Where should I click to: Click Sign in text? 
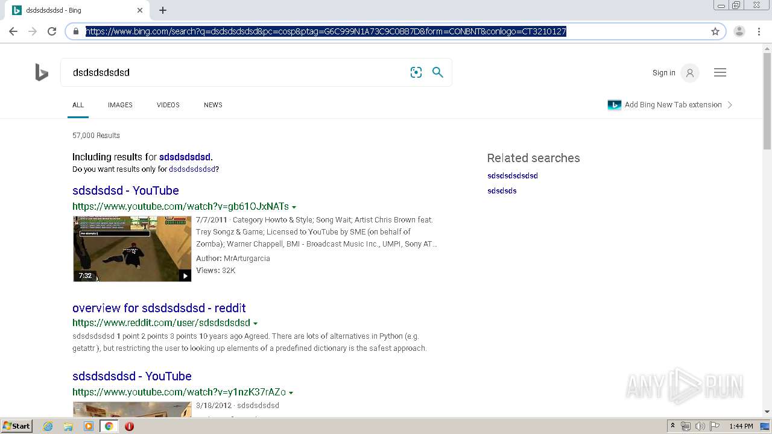pos(664,73)
